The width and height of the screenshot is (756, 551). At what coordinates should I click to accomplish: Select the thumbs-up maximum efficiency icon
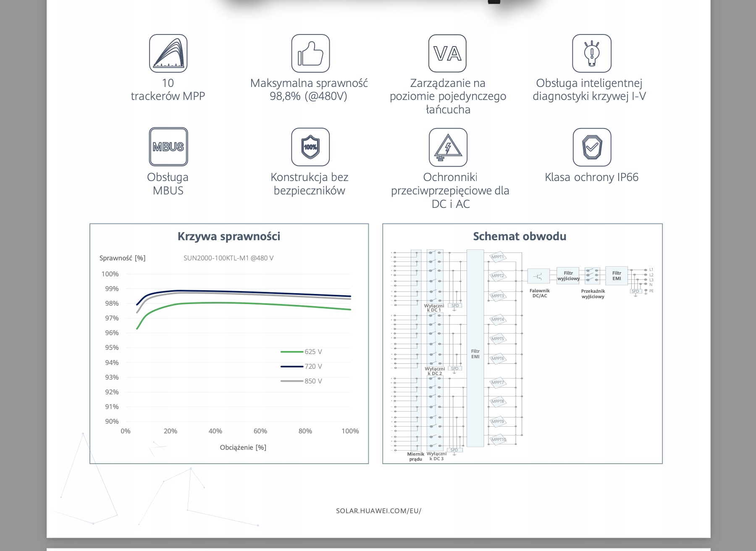click(310, 53)
